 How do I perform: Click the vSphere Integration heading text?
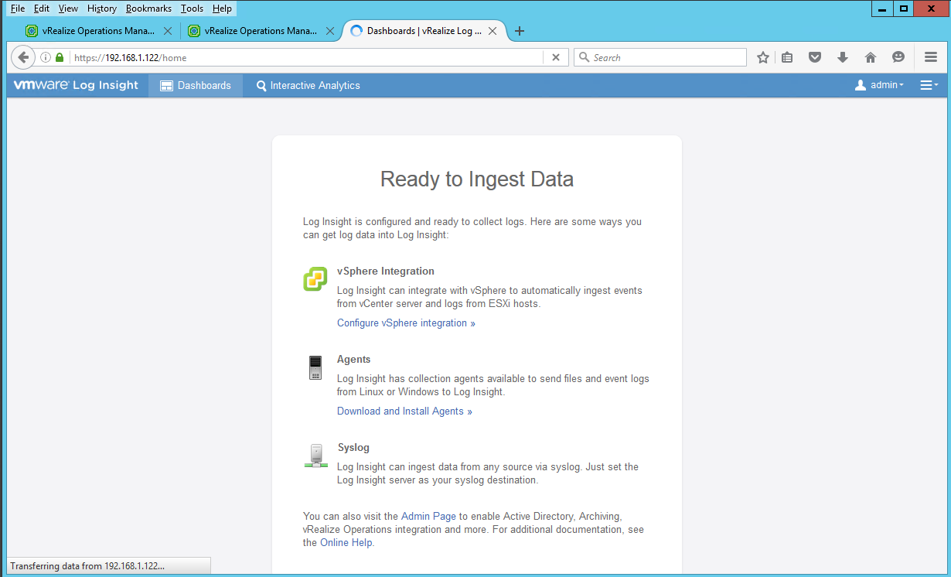[x=386, y=271]
